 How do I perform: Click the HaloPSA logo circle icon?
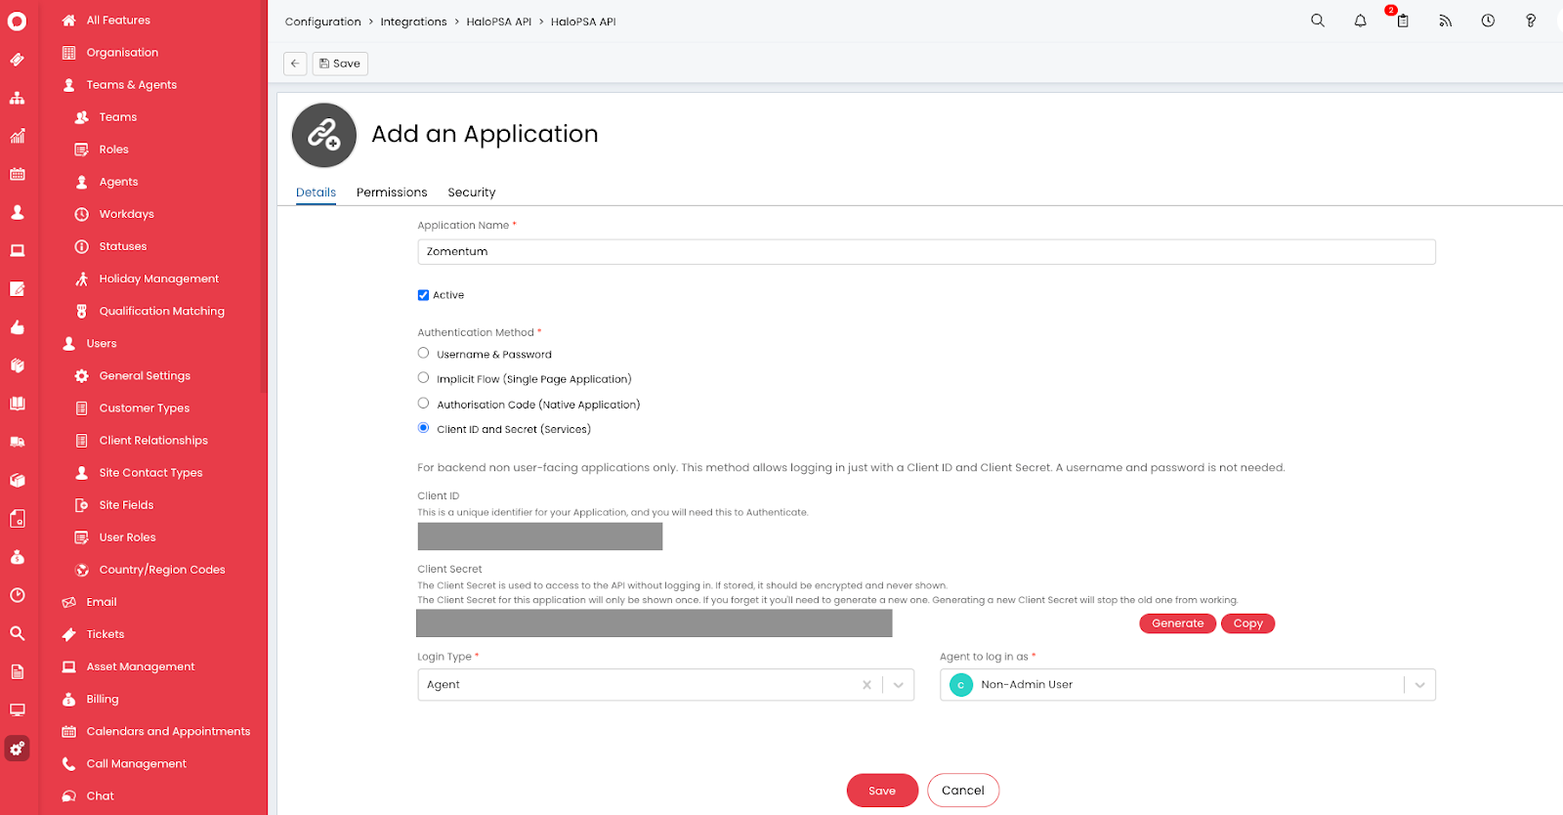(17, 21)
